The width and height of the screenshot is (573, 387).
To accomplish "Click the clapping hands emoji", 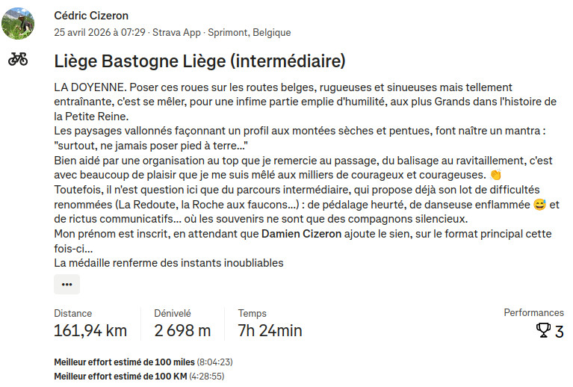I will (x=495, y=175).
